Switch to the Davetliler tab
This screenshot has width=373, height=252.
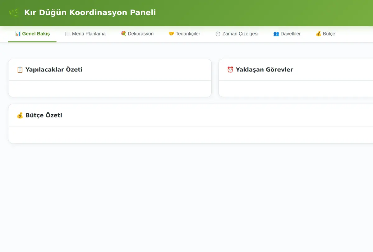pyautogui.click(x=287, y=34)
